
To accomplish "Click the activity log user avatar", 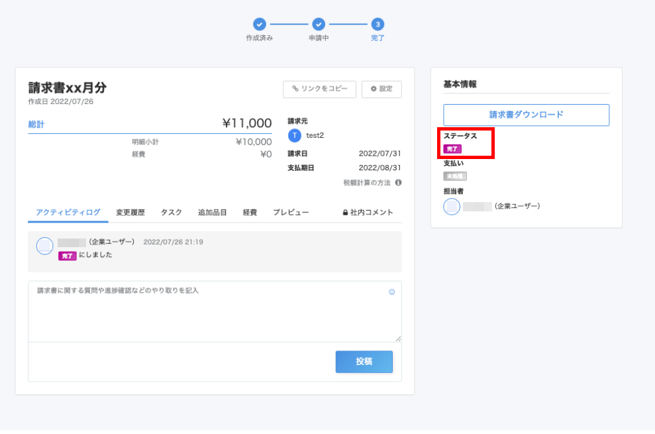I will coord(44,246).
